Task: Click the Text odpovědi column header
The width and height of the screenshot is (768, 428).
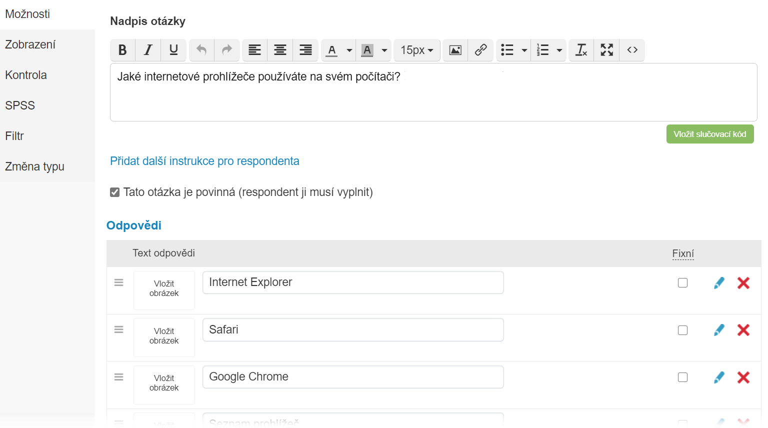Action: click(x=163, y=253)
